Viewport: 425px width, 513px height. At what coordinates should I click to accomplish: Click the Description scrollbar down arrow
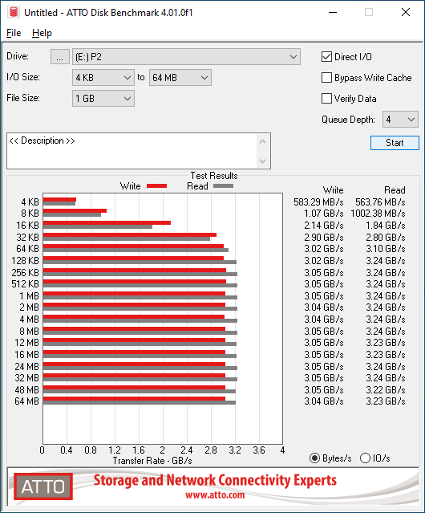(263, 161)
